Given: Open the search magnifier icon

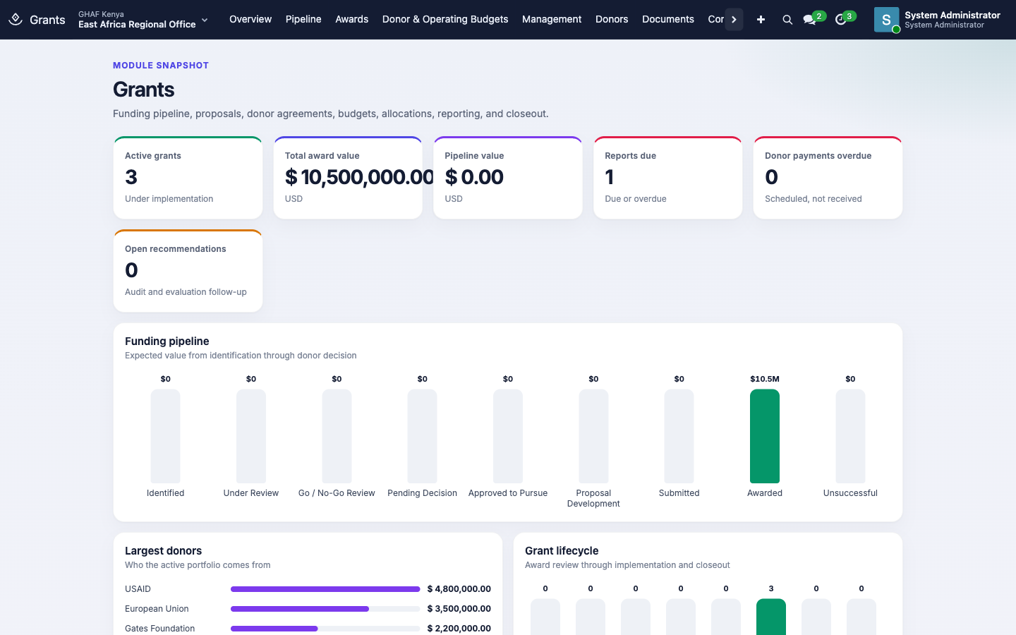Looking at the screenshot, I should (x=787, y=20).
